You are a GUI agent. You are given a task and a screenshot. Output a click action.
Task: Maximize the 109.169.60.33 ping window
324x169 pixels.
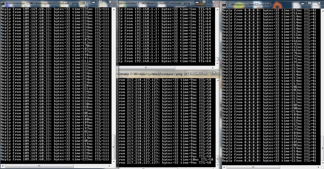[100, 2]
